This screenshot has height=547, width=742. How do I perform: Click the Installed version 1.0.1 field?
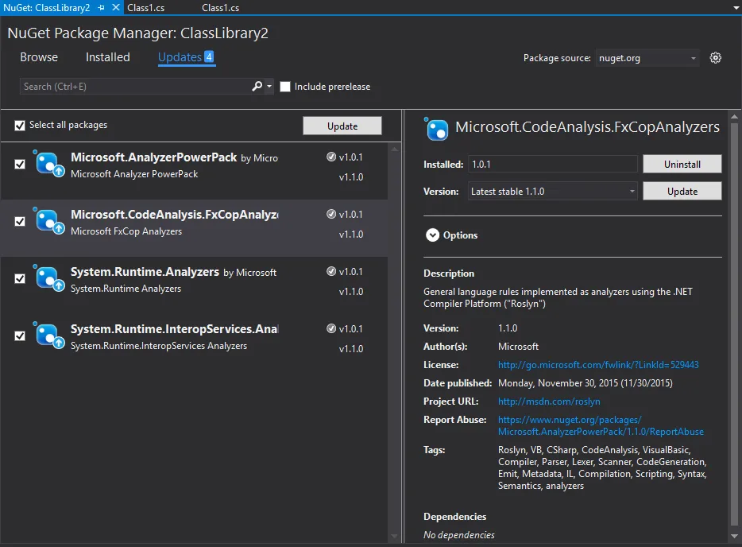click(x=553, y=164)
